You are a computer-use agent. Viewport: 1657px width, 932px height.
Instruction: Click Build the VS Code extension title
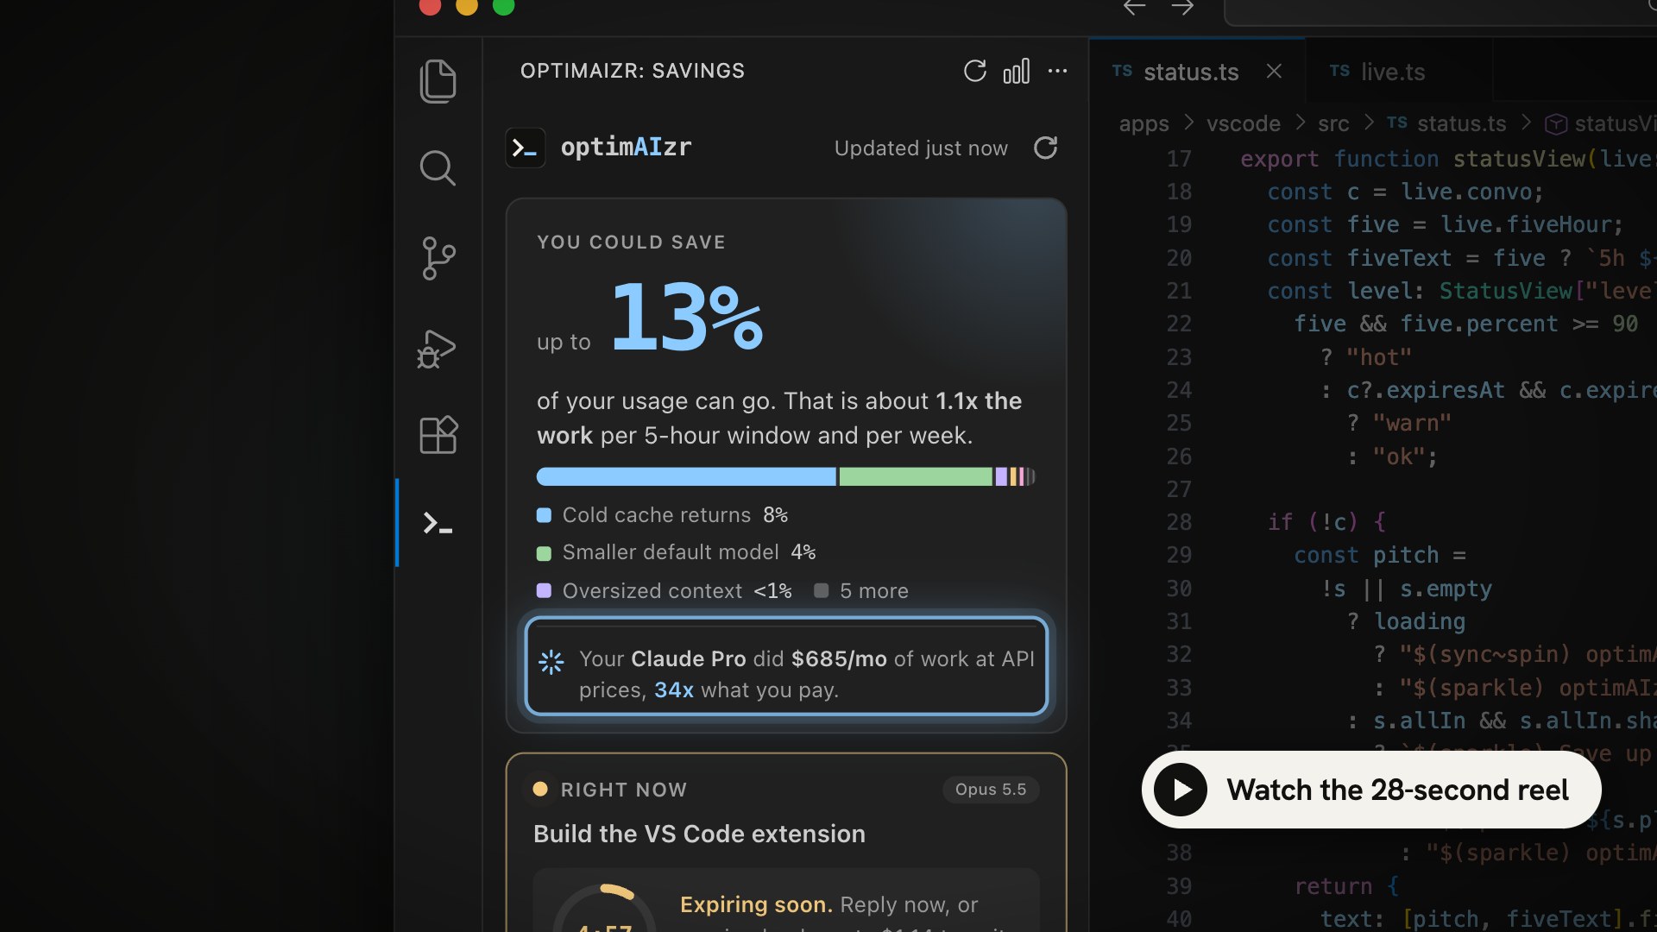[x=699, y=834]
